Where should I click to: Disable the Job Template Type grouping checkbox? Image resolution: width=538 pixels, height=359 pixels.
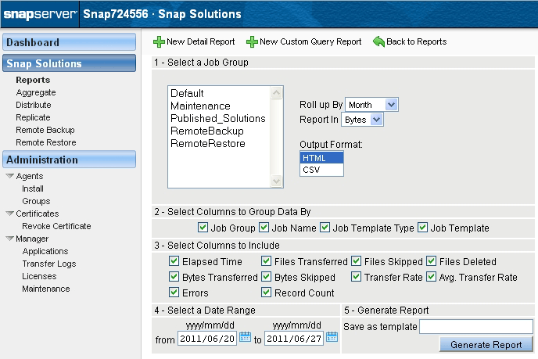[x=325, y=227]
